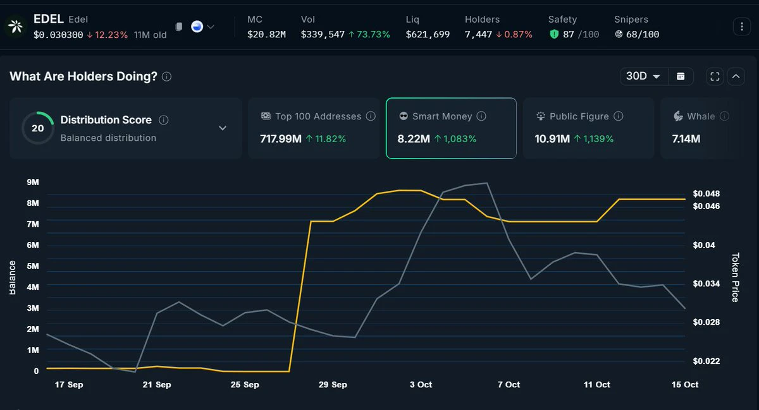Viewport: 759px width, 410px height.
Task: Select the Smart Money tab
Action: [451, 128]
